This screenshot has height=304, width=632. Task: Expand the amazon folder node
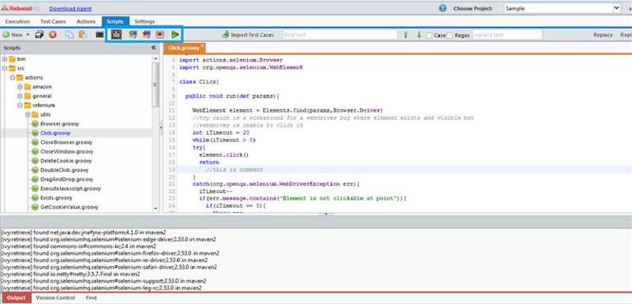click(20, 87)
